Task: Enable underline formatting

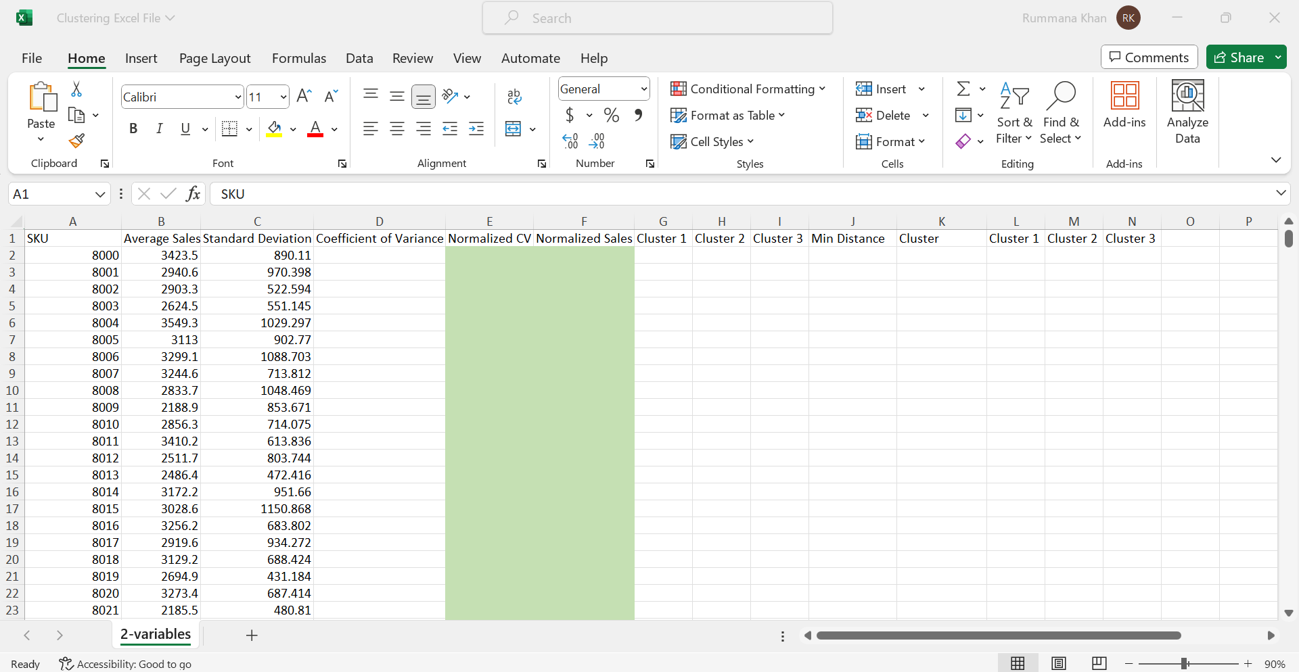Action: pos(185,128)
